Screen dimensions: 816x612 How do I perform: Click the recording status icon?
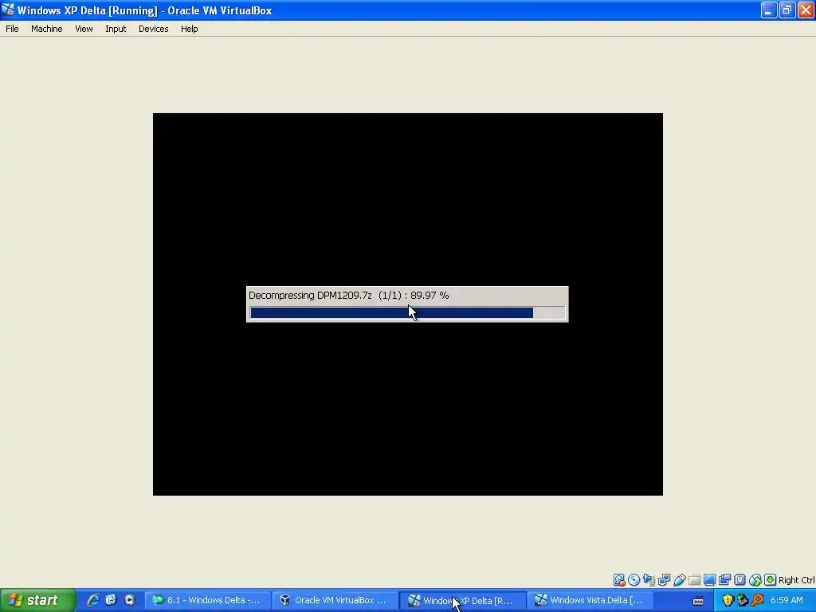[724, 580]
